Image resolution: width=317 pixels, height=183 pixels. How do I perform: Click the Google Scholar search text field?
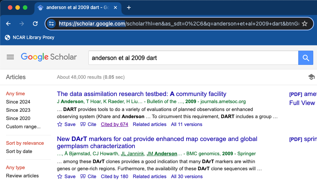click(193, 58)
